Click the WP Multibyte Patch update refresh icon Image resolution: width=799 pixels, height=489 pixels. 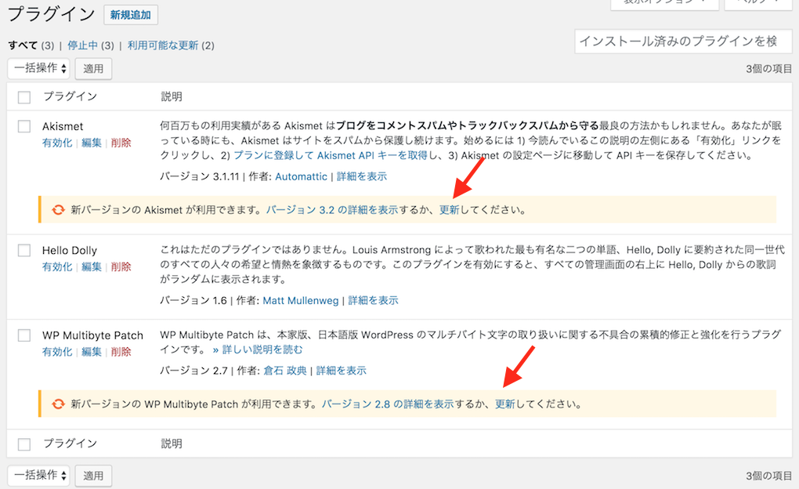[58, 404]
